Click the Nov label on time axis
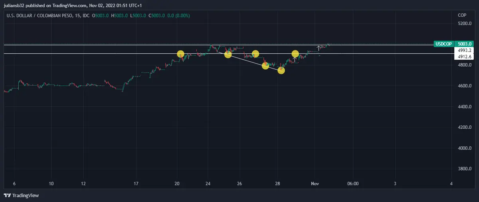The height and width of the screenshot is (202, 479). click(315, 184)
